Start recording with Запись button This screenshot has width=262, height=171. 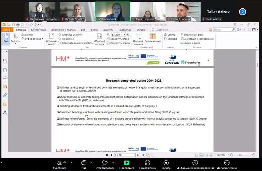click(x=166, y=163)
